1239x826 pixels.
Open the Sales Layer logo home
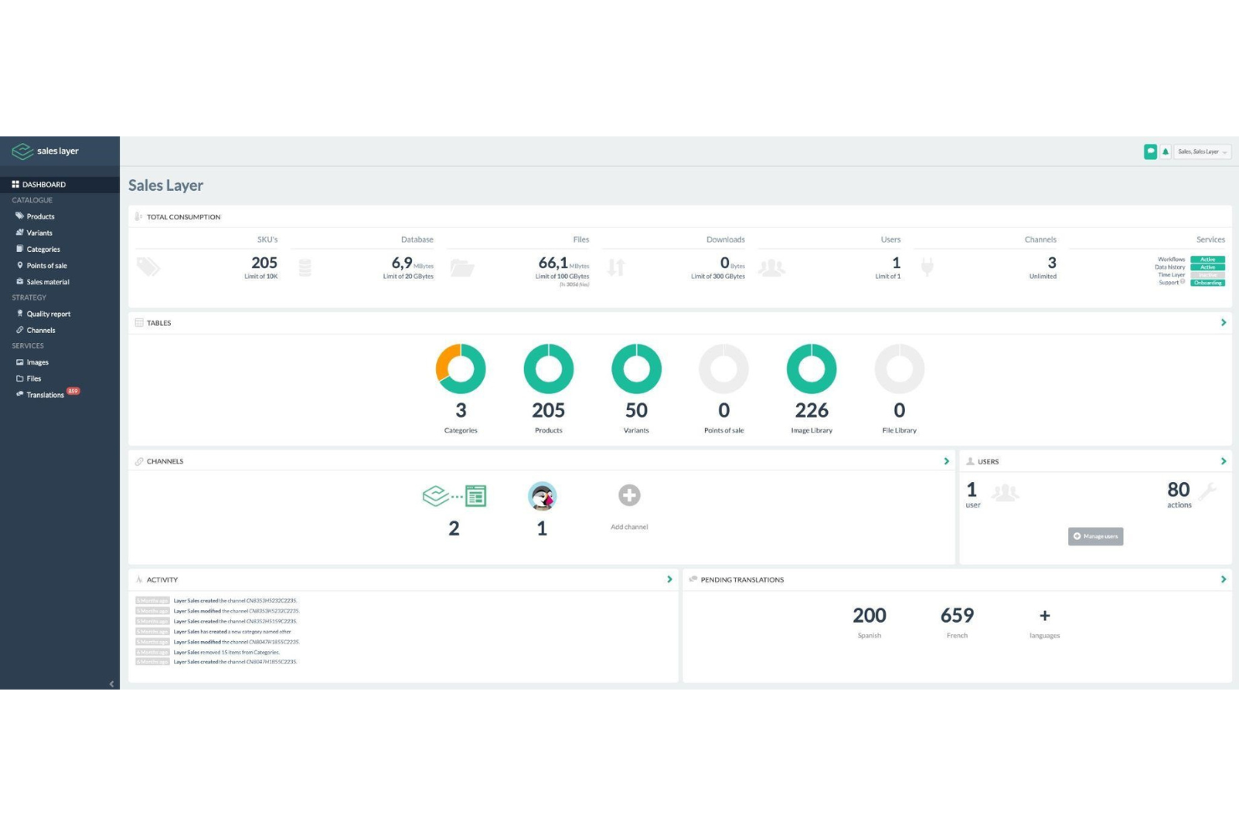click(45, 151)
